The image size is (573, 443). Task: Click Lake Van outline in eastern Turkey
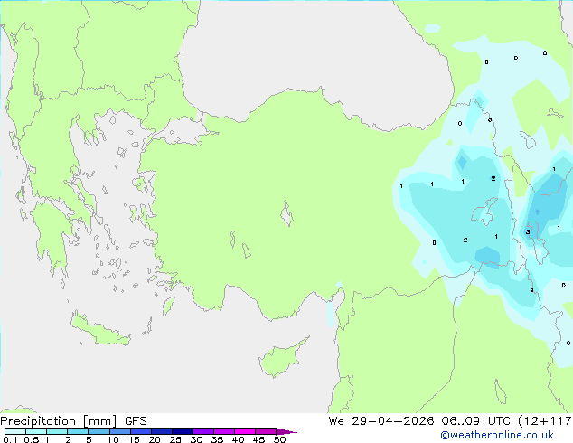484,212
